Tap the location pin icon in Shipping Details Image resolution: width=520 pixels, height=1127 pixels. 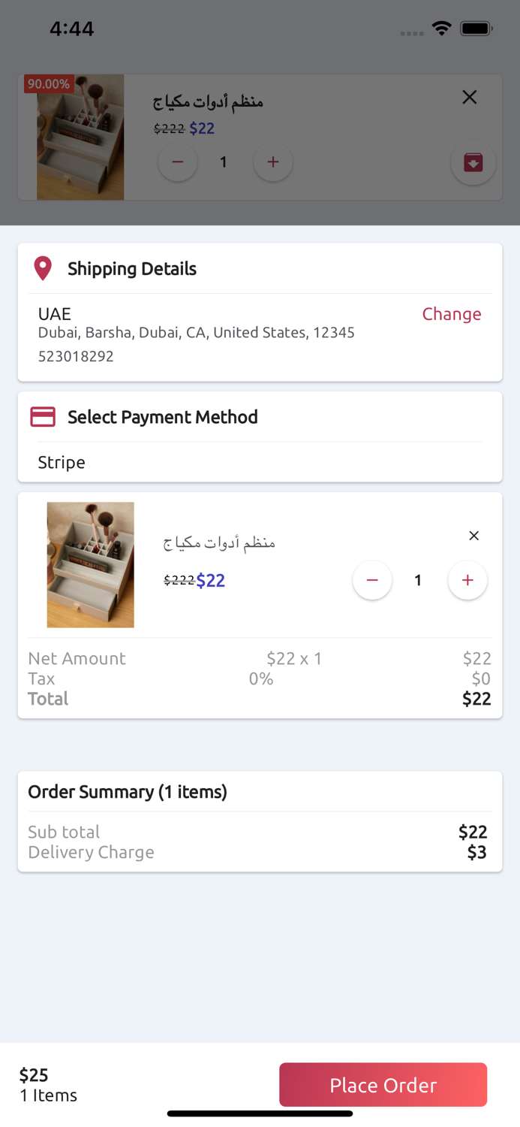(x=43, y=268)
